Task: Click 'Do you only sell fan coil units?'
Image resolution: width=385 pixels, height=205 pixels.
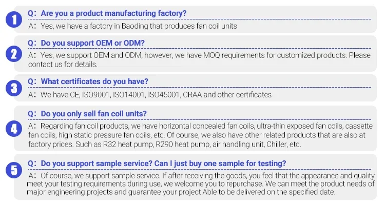Action: pyautogui.click(x=94, y=113)
